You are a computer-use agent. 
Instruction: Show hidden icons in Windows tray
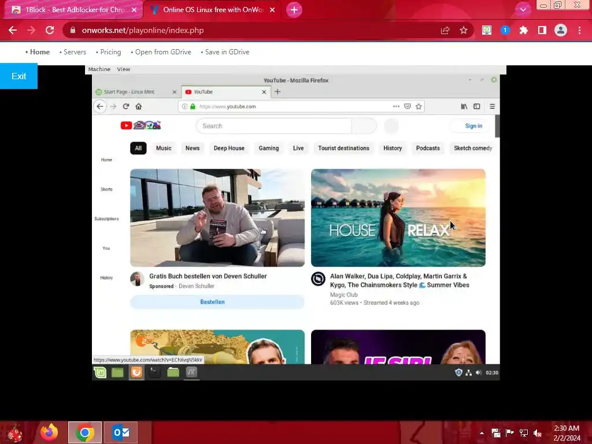[x=482, y=432]
